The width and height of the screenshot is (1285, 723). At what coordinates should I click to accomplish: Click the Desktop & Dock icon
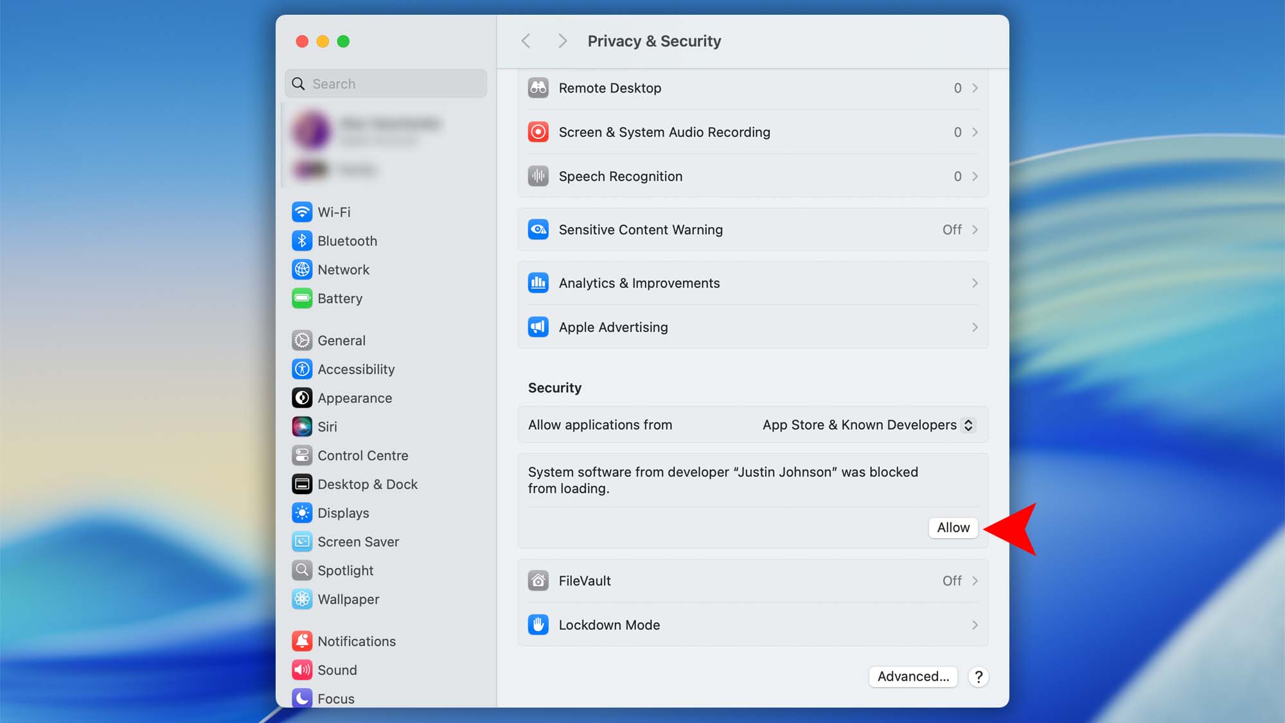point(302,485)
